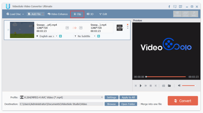Viewport: 203px width, 113px height.
Task: Click the Apply to All button
Action: tap(128, 97)
